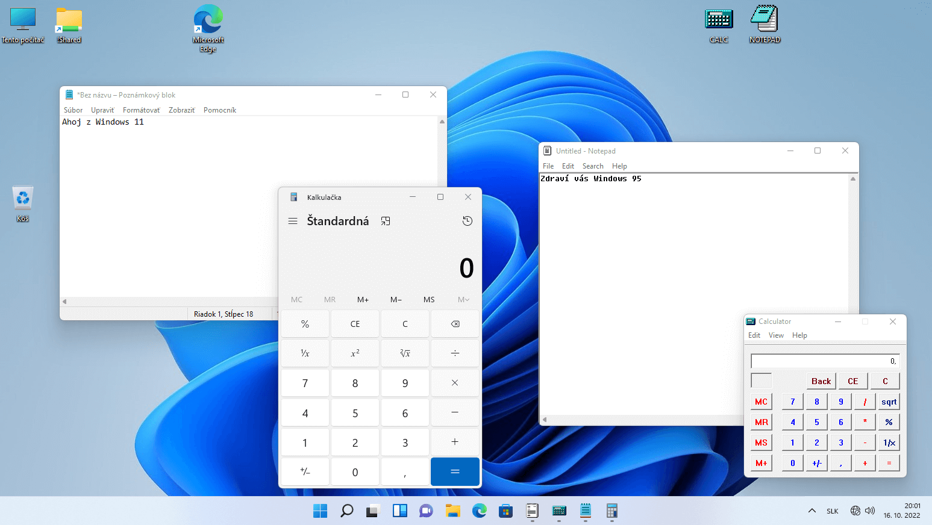Viewport: 932px width, 525px height.
Task: Open the Windows Start menu
Action: (x=320, y=511)
